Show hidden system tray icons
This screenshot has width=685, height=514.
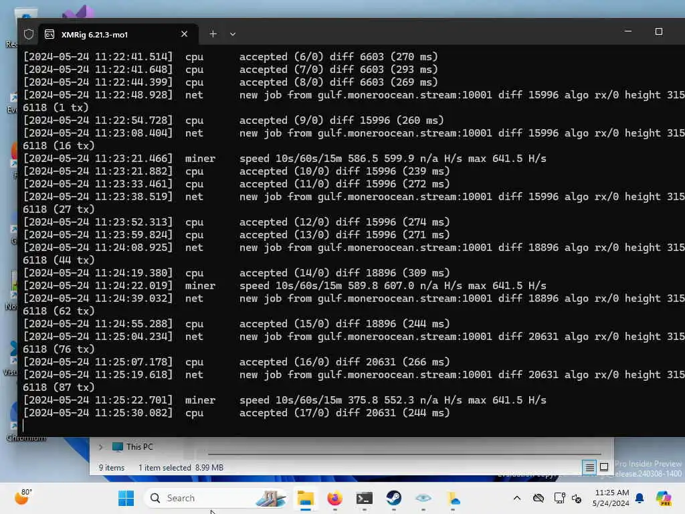tap(517, 498)
